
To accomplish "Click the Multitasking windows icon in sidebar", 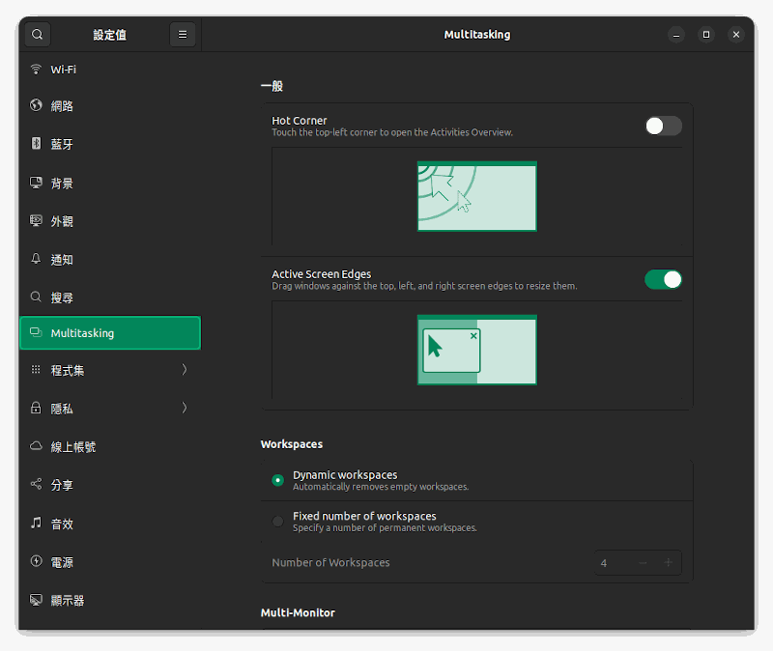I will pyautogui.click(x=36, y=332).
